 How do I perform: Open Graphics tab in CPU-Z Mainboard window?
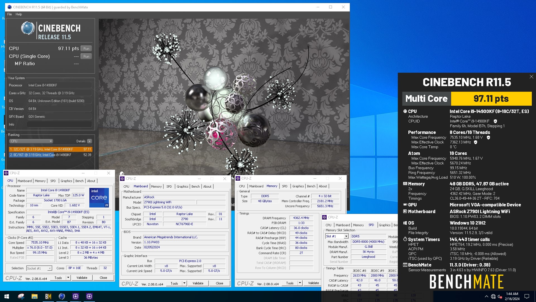(183, 187)
